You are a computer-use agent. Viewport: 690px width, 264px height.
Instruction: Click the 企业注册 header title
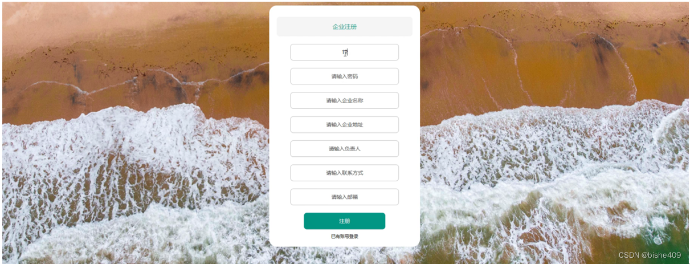[345, 27]
